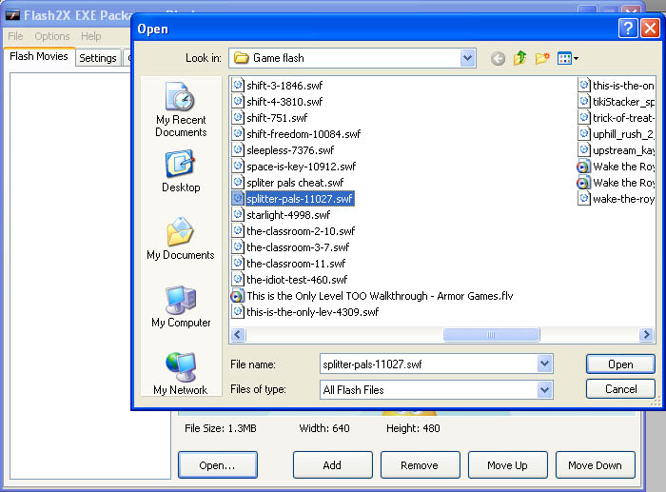666x492 pixels.
Task: Click the File name input field
Action: coord(429,364)
